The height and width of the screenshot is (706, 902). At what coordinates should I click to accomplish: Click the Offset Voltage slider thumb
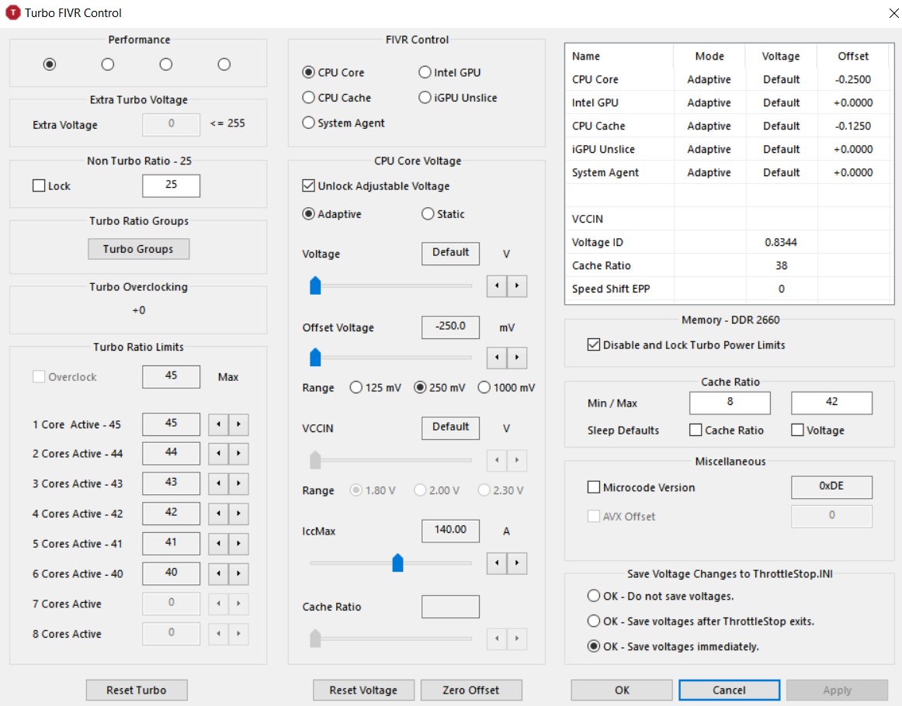(x=315, y=358)
